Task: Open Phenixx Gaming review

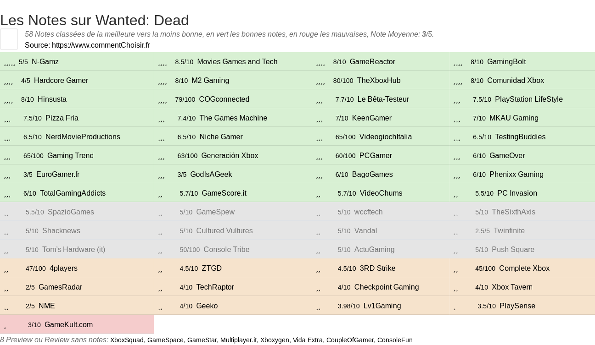Action: (516, 174)
